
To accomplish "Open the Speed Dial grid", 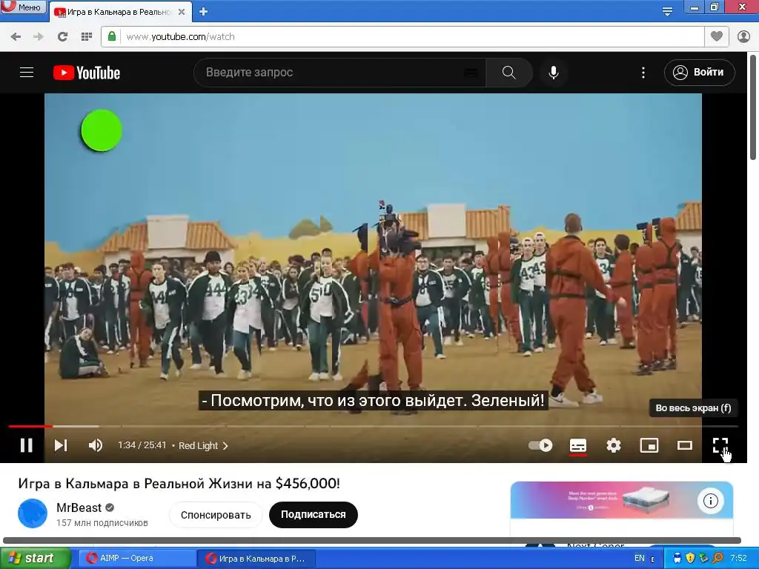I will pyautogui.click(x=86, y=36).
